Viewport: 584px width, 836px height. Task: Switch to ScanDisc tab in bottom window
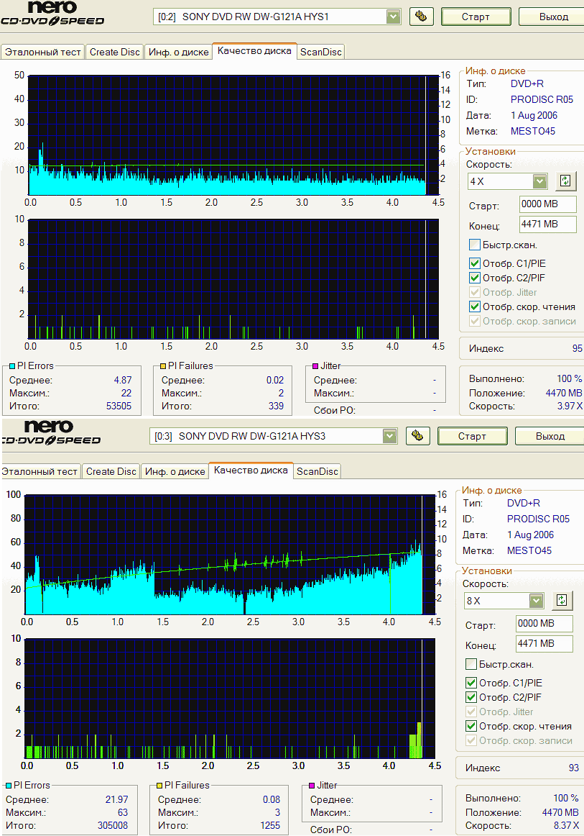pos(317,472)
